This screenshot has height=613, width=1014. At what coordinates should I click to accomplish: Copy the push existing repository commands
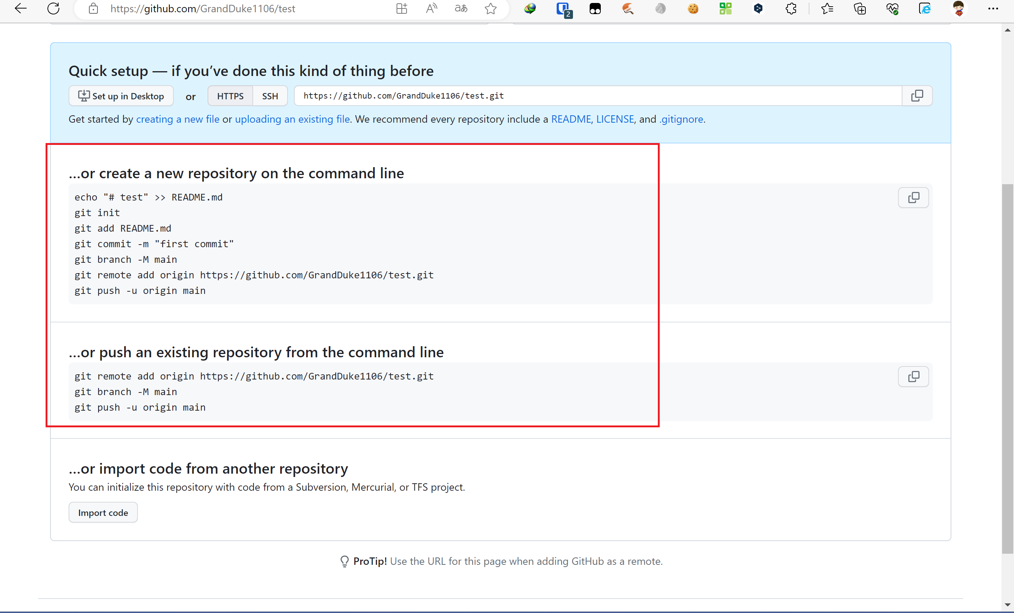tap(914, 377)
